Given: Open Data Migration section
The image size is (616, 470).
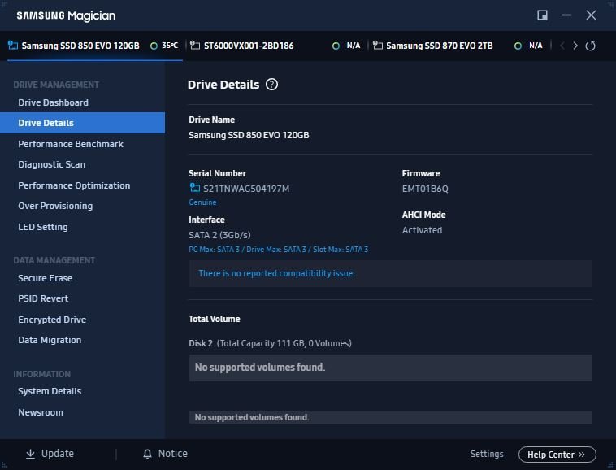Looking at the screenshot, I should 50,340.
